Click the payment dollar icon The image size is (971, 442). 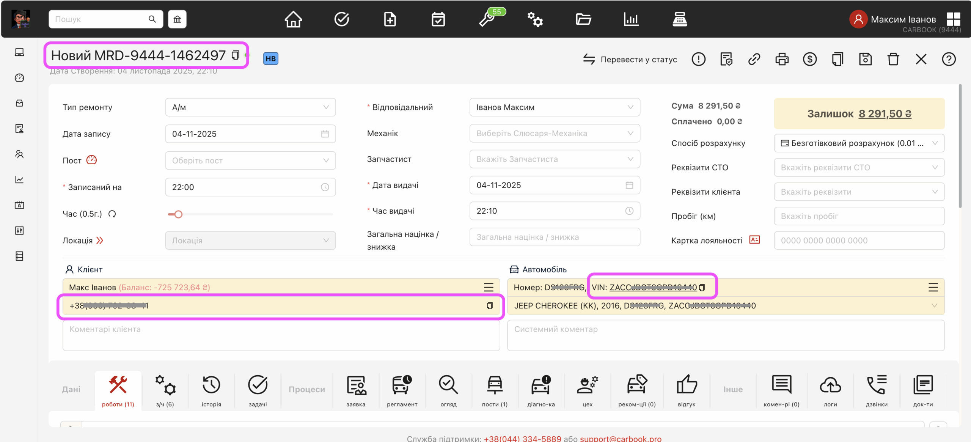809,59
